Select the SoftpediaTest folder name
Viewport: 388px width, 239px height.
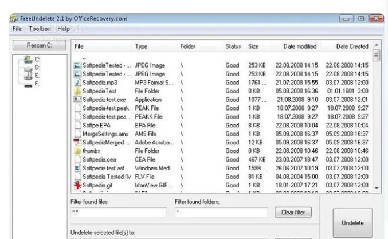click(100, 91)
